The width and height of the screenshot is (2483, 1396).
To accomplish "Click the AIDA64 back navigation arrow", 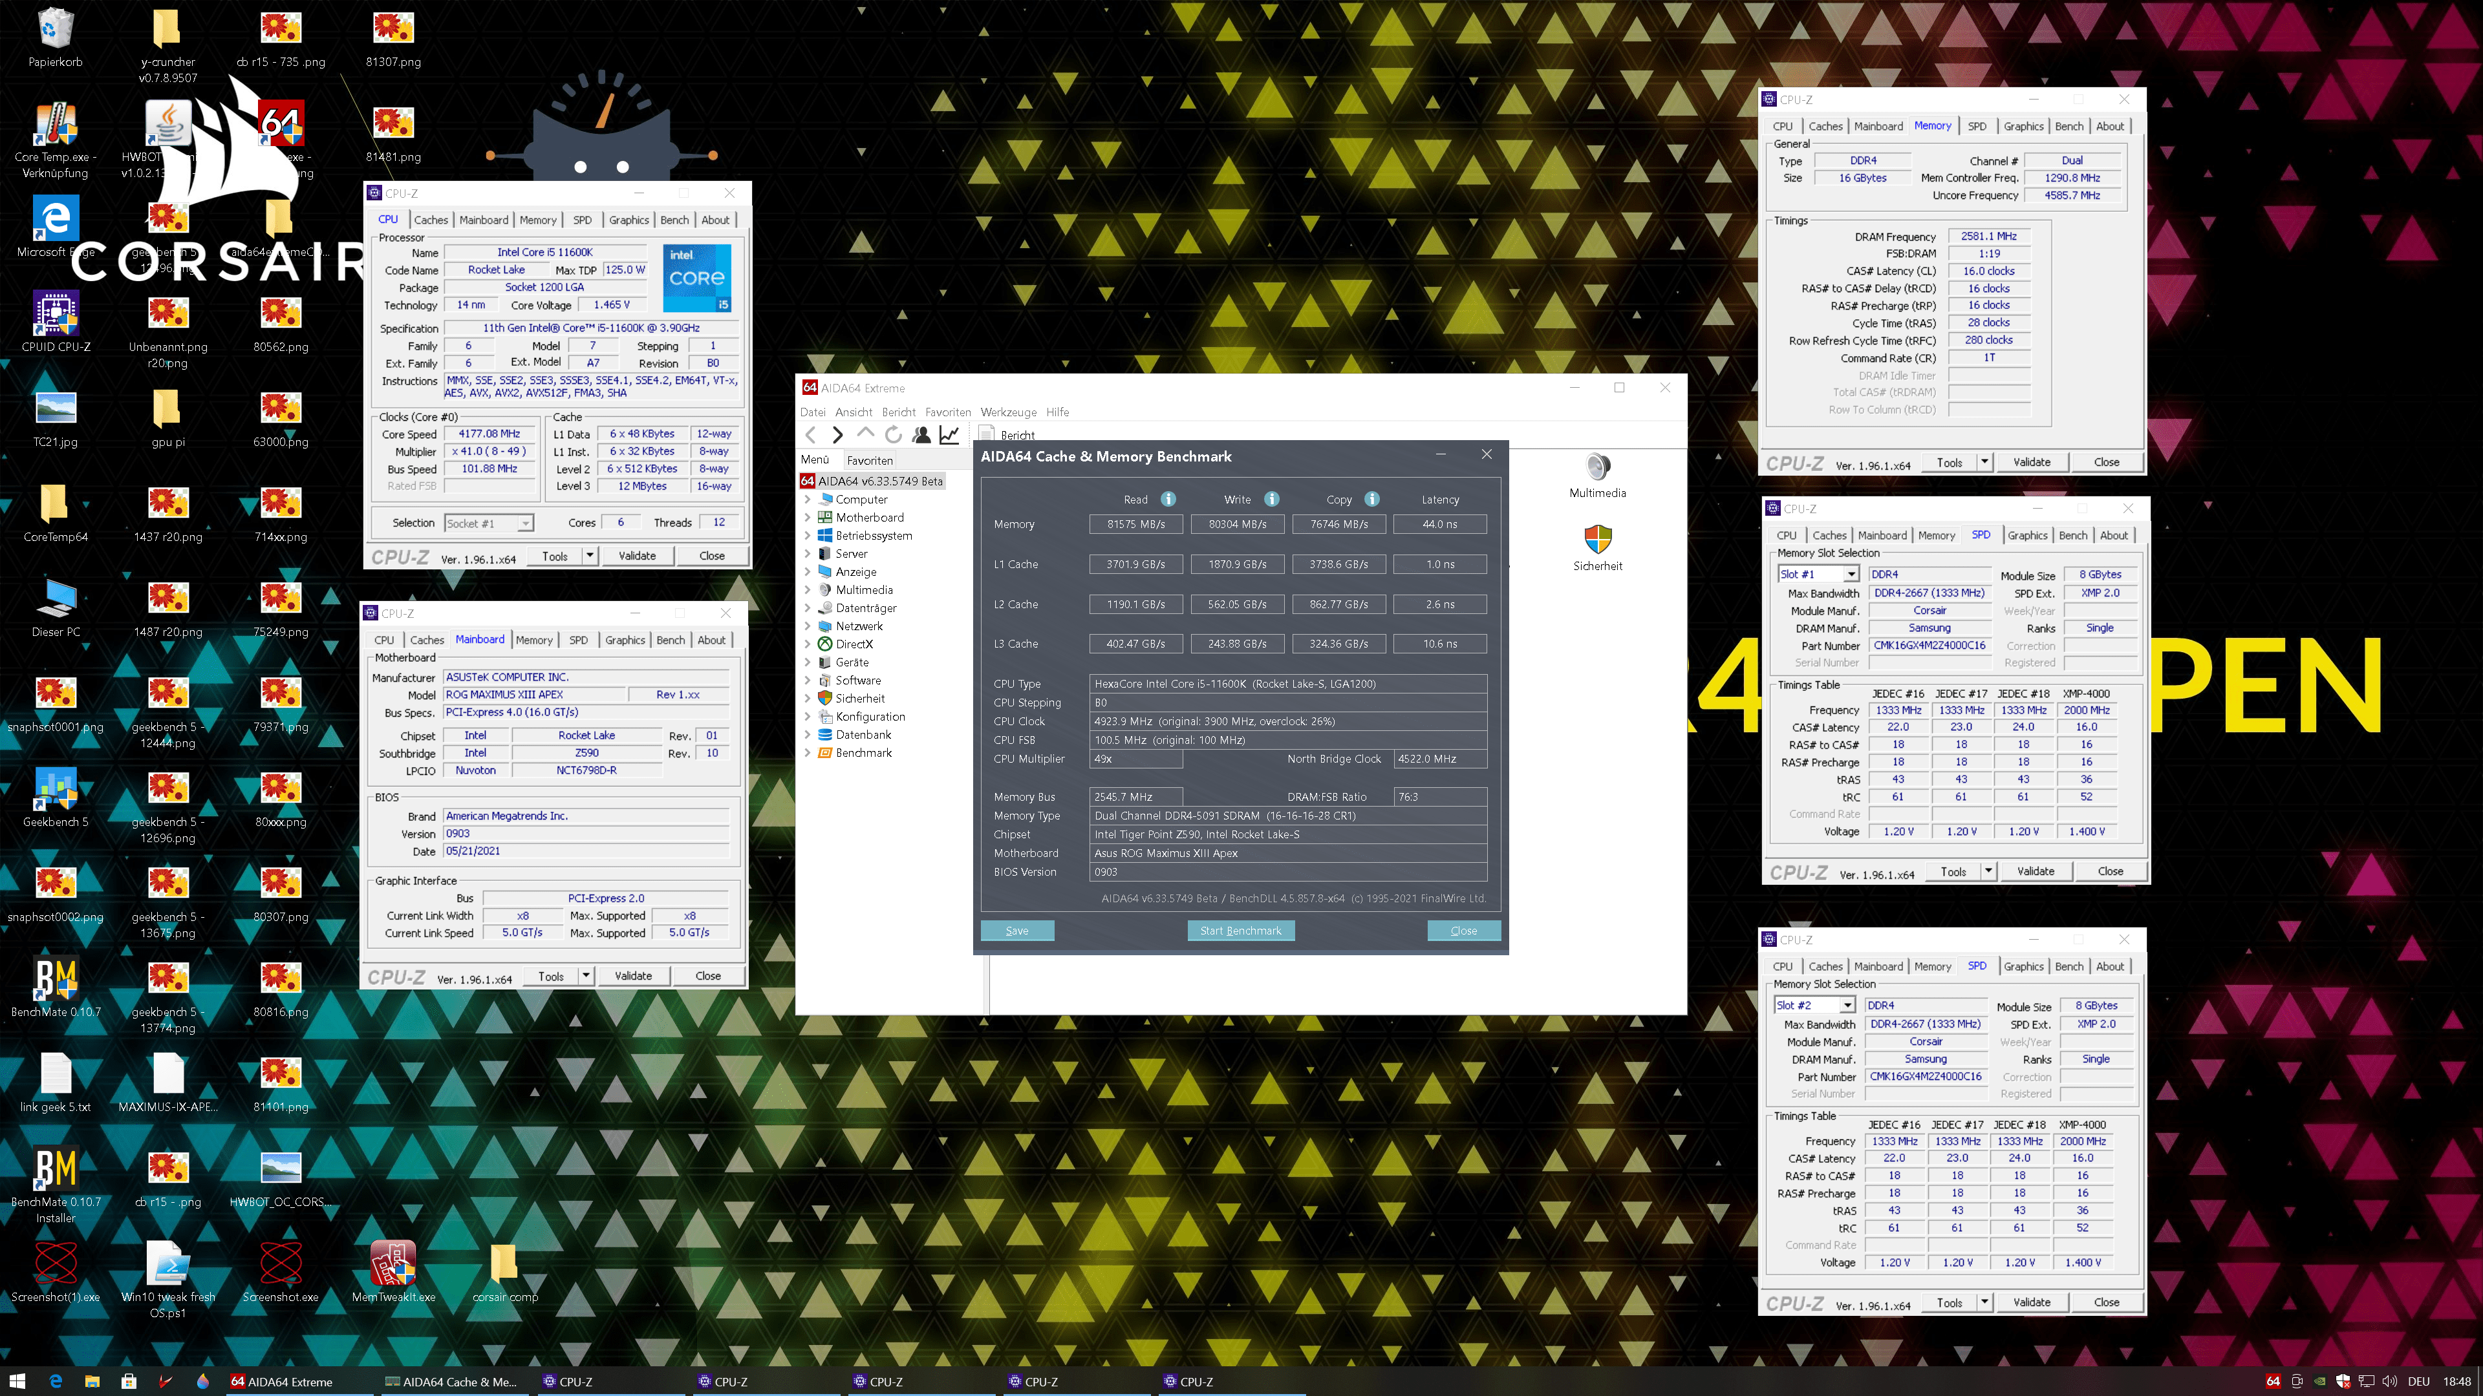I will point(811,436).
